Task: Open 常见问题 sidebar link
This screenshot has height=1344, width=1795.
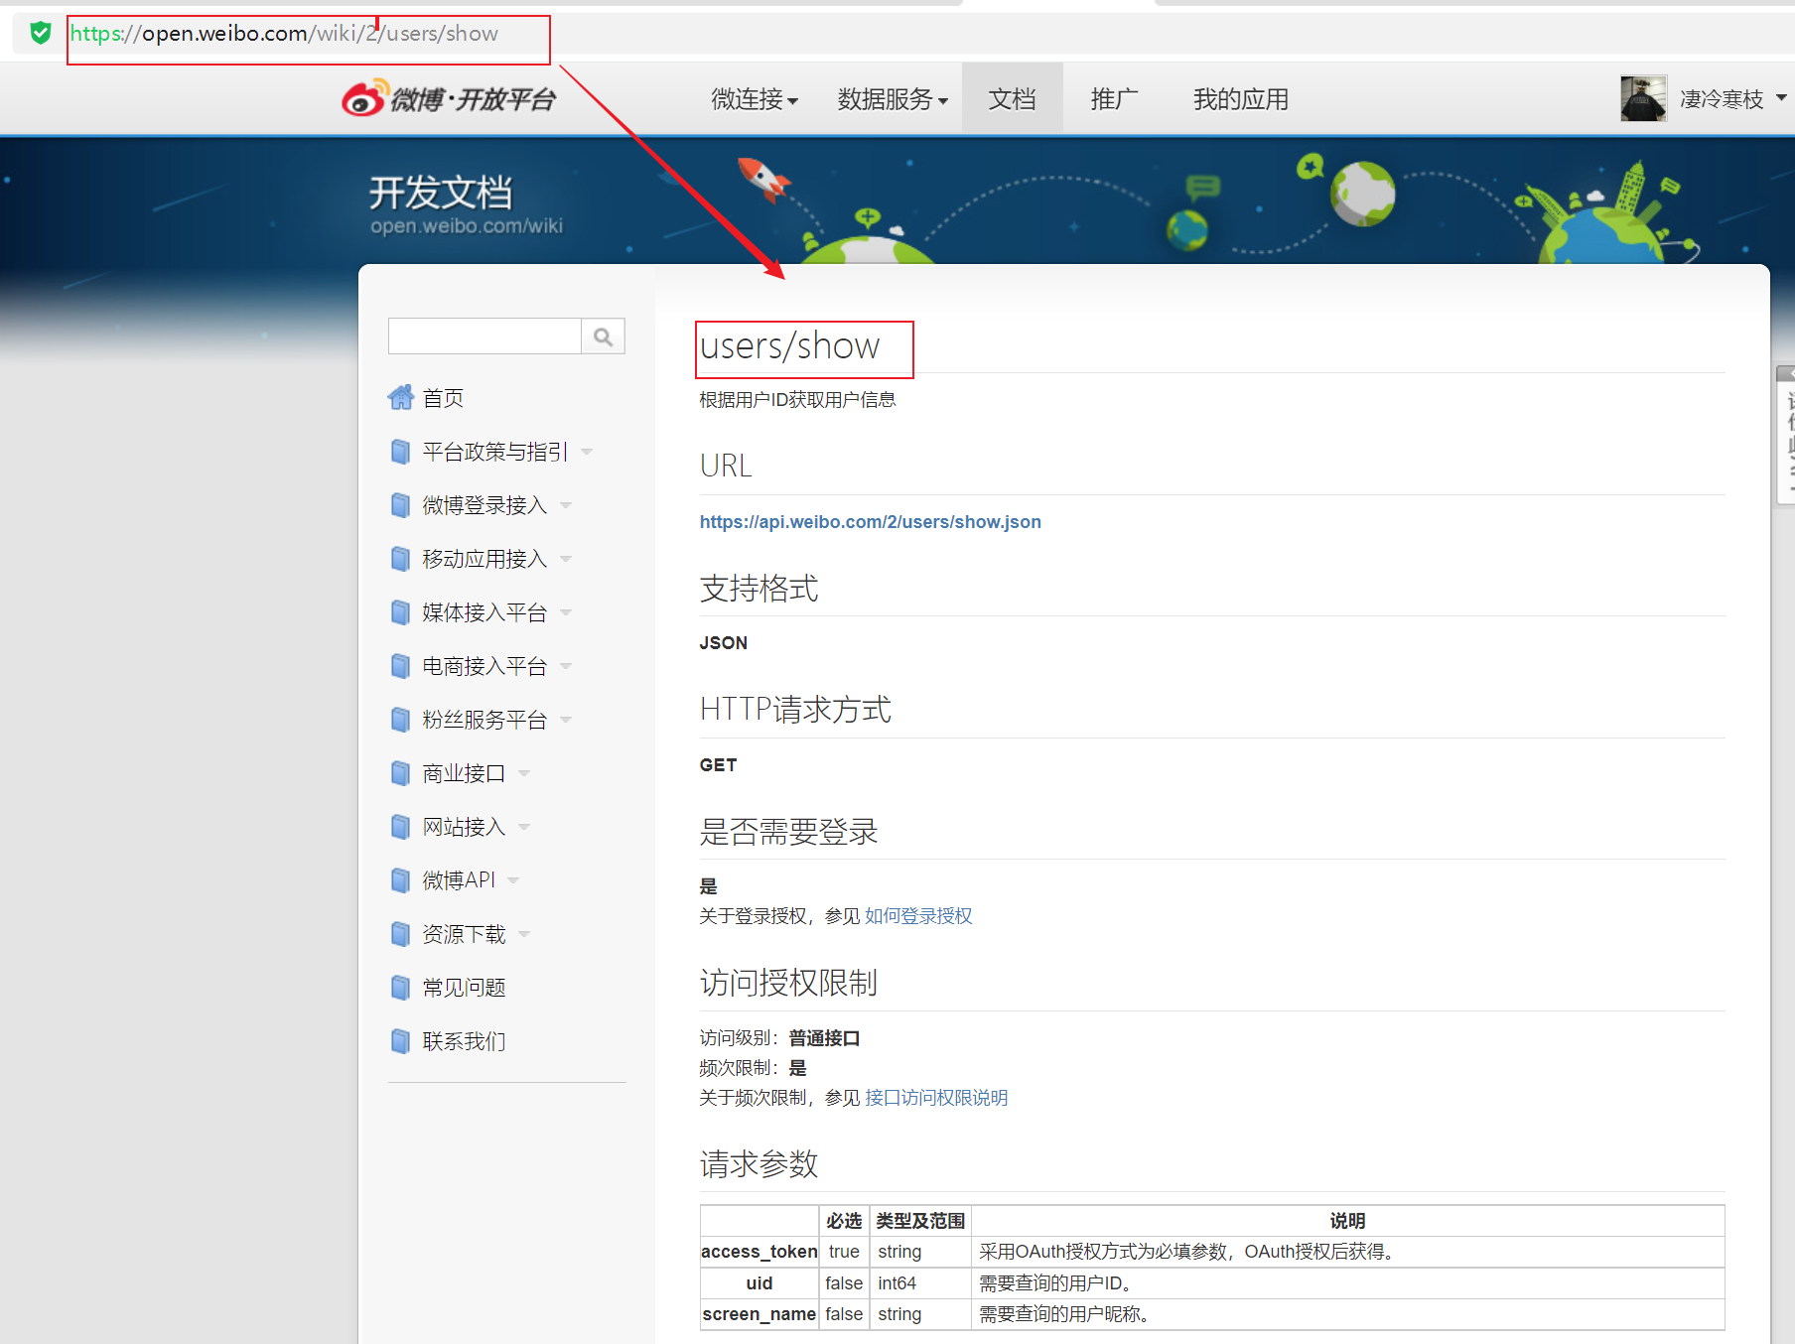Action: pyautogui.click(x=464, y=988)
